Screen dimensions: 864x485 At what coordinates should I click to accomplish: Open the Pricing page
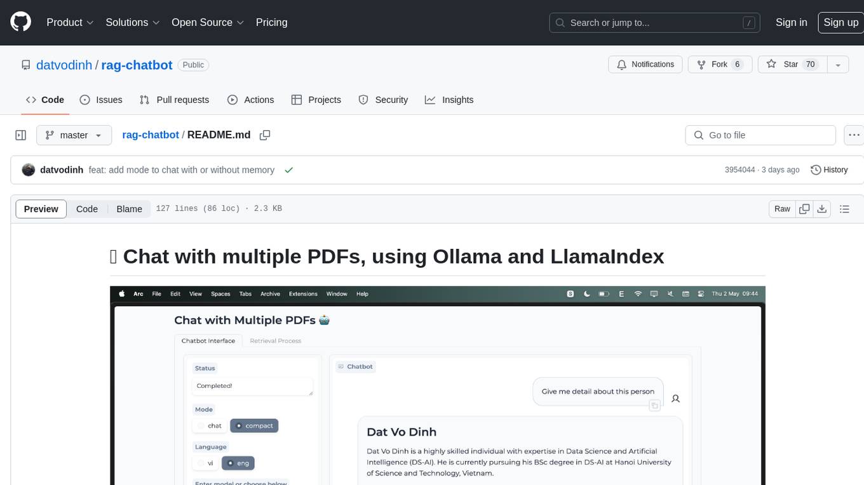click(x=271, y=22)
